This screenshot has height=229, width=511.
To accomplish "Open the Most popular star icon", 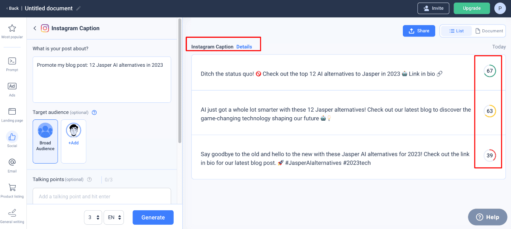I will coord(12,28).
